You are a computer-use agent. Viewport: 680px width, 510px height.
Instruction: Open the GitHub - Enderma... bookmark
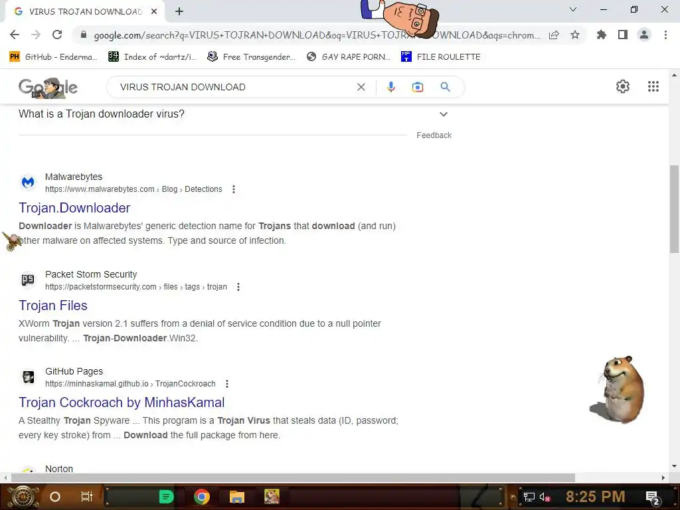coord(53,57)
